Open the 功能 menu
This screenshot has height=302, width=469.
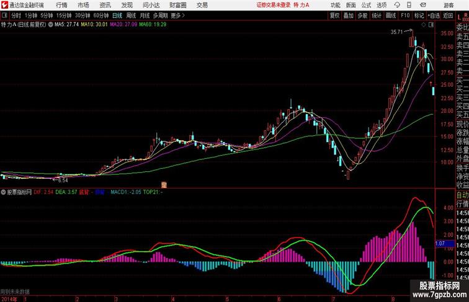coord(335,5)
